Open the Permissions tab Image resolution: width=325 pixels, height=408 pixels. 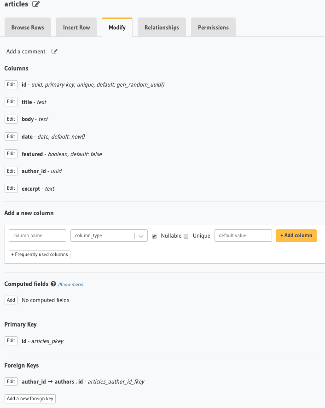point(213,27)
